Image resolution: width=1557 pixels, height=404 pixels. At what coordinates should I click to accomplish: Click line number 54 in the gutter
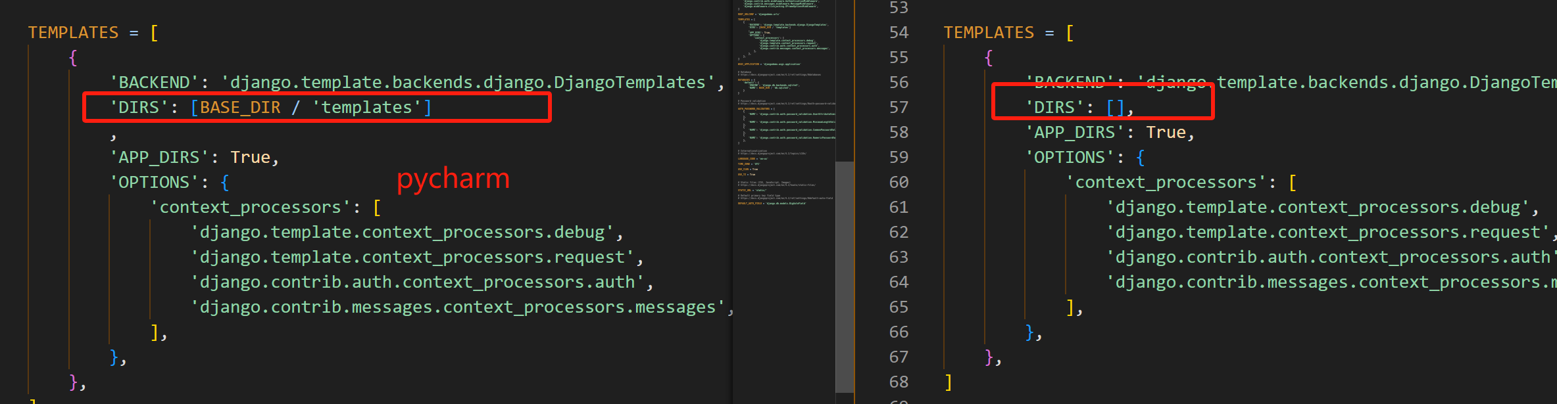pos(899,32)
